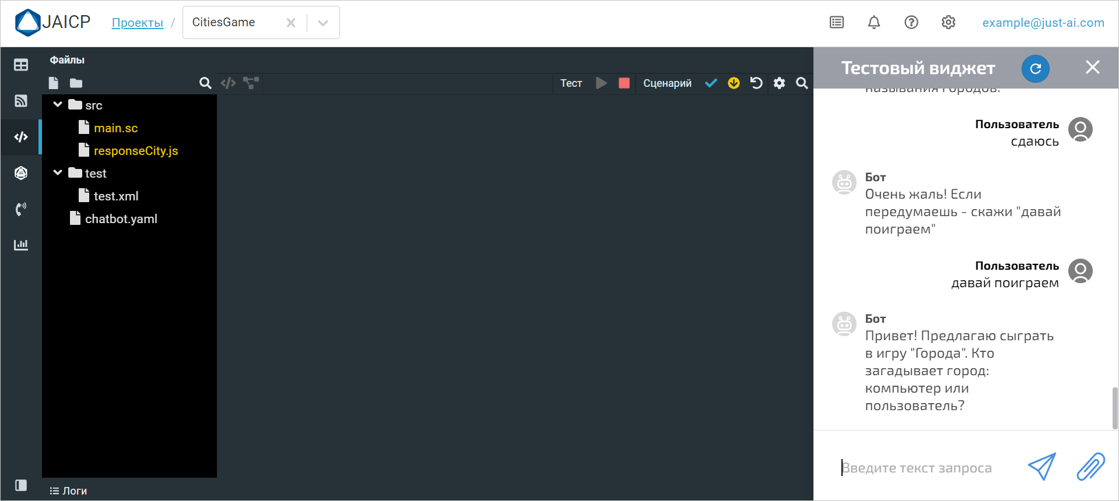Click the yellow download icon in the toolbar

[734, 83]
